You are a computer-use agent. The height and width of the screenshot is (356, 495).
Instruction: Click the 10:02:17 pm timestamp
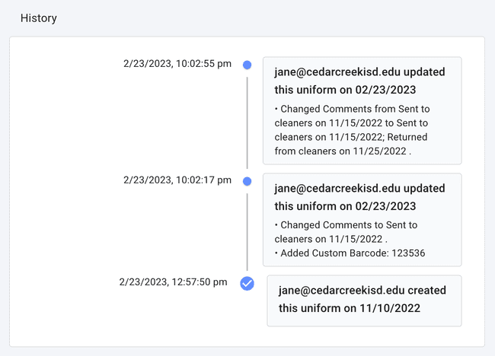point(177,180)
